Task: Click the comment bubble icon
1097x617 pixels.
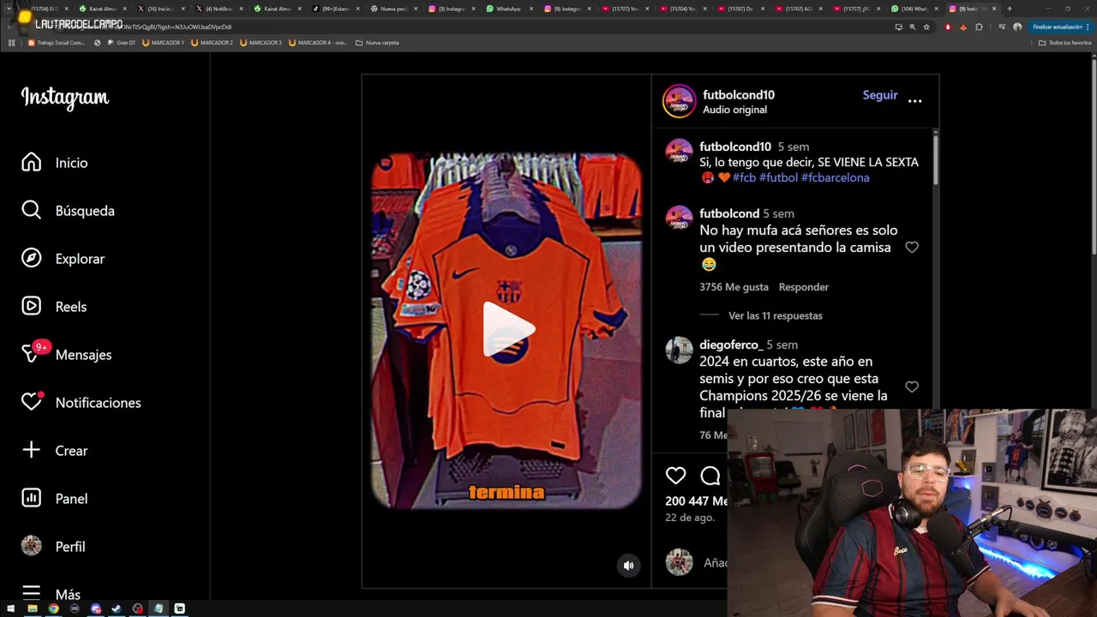Action: (710, 476)
